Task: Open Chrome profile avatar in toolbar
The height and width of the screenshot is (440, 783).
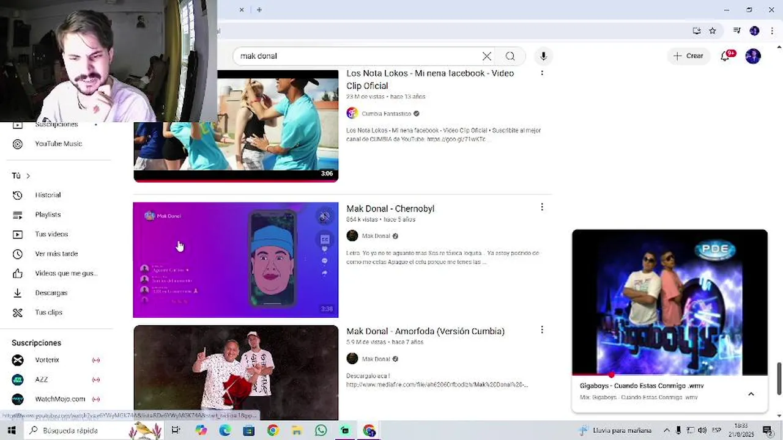Action: click(x=754, y=31)
